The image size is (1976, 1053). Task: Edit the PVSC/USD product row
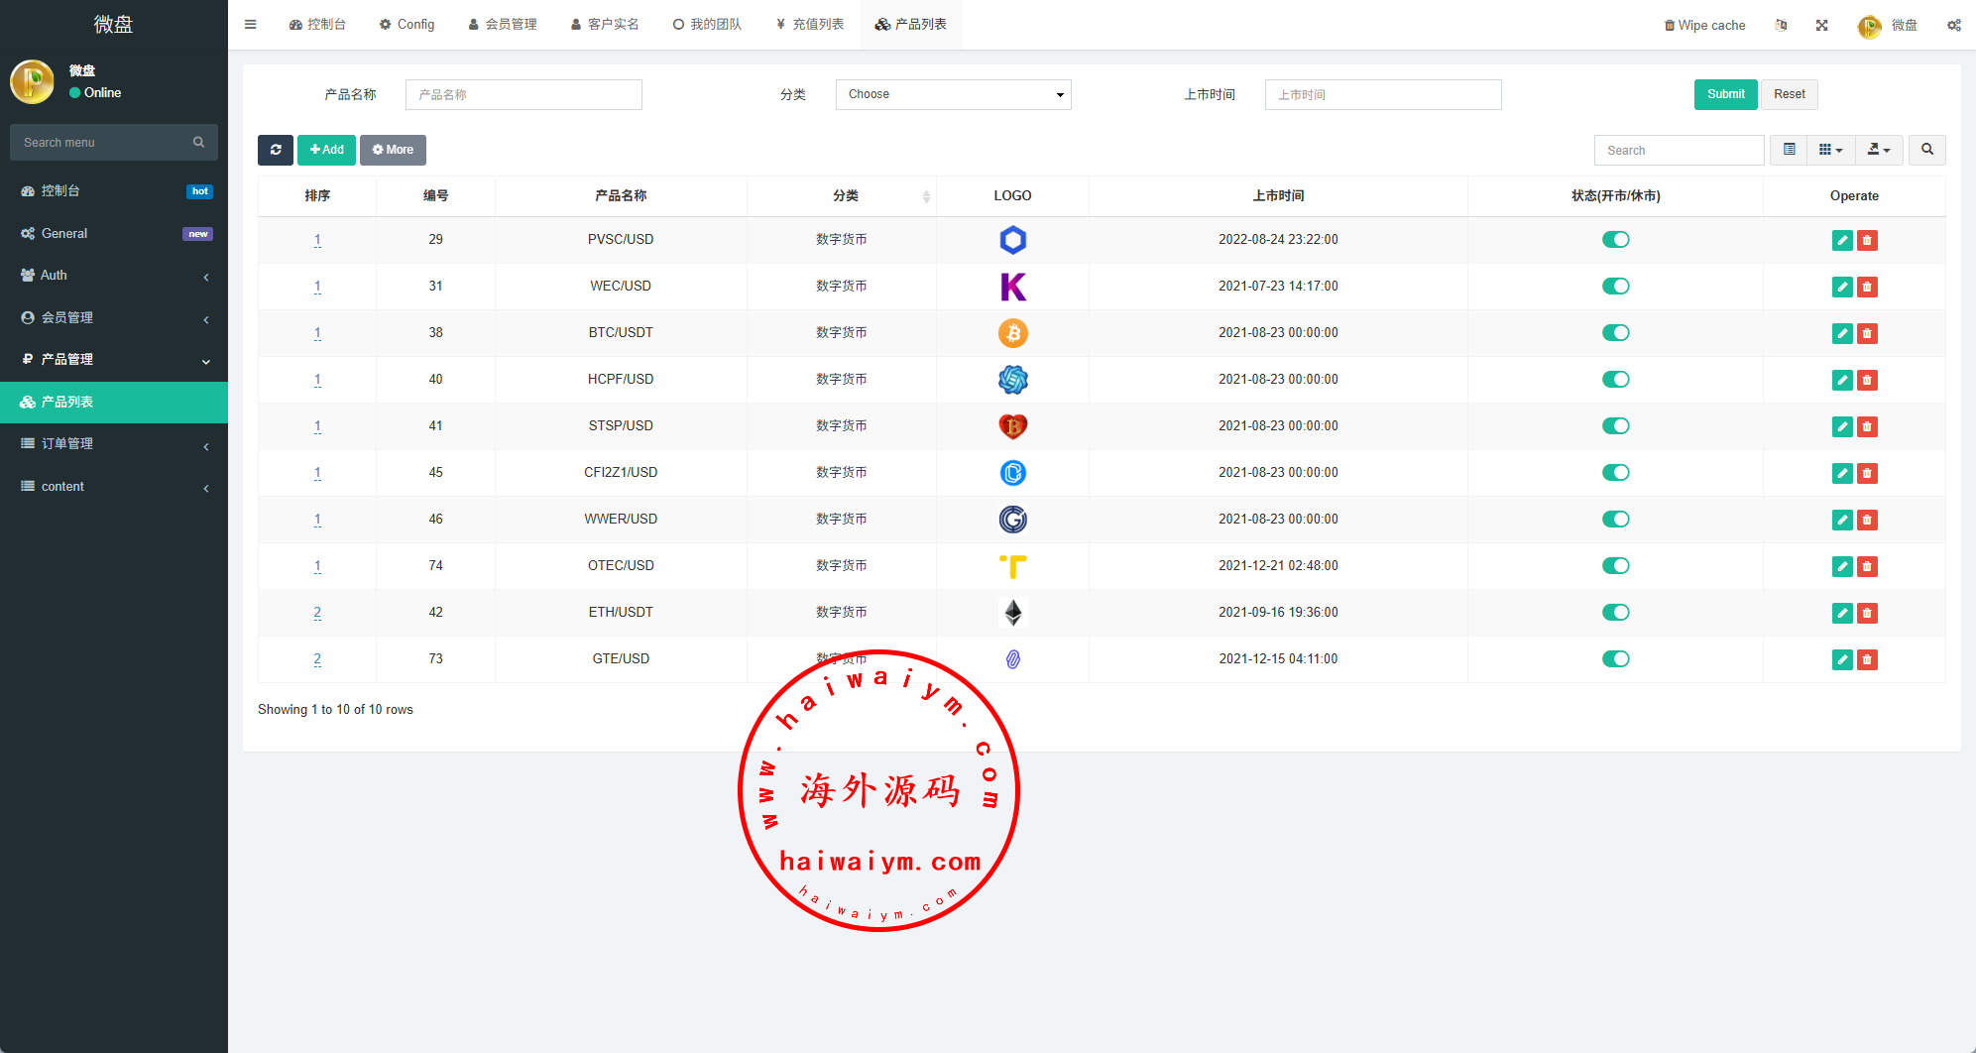point(1841,240)
